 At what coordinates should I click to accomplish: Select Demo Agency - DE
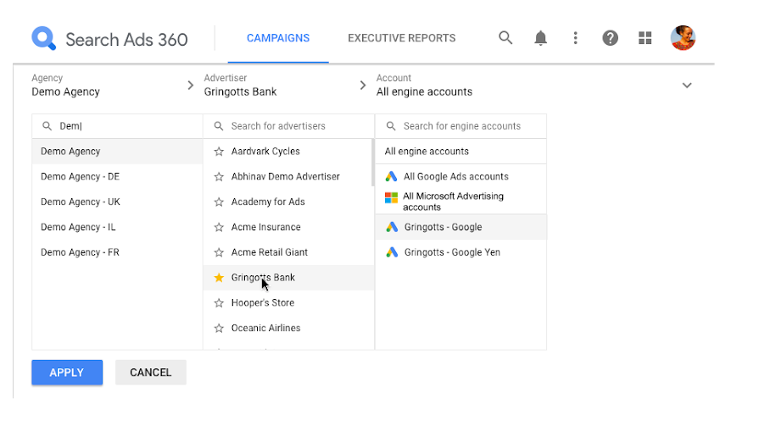click(117, 176)
